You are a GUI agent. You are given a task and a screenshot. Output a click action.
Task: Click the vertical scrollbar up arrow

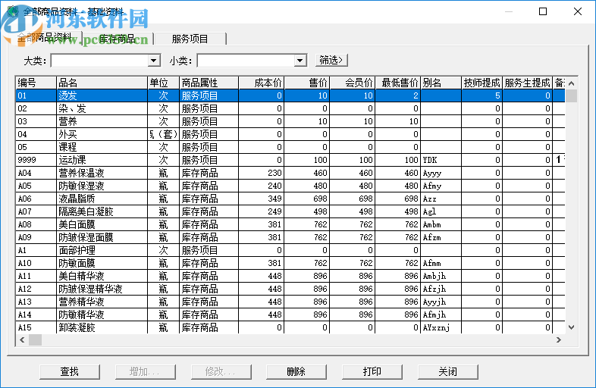[x=571, y=83]
